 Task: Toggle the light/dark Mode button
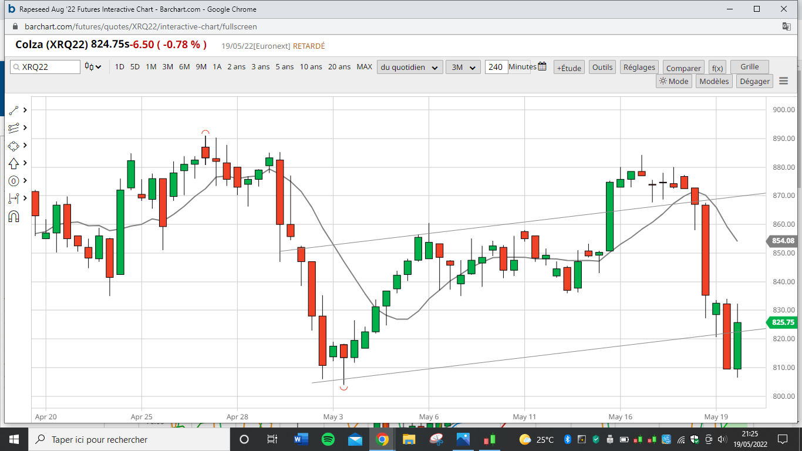coord(673,81)
